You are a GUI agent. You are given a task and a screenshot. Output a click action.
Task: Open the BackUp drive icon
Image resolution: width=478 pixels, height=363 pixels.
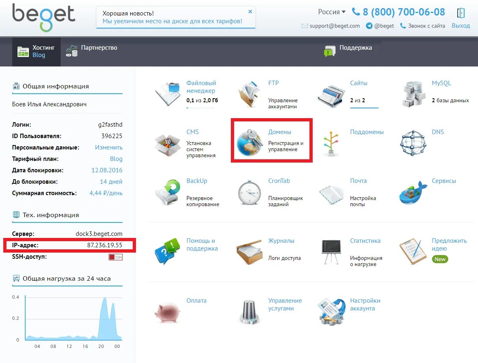[167, 192]
